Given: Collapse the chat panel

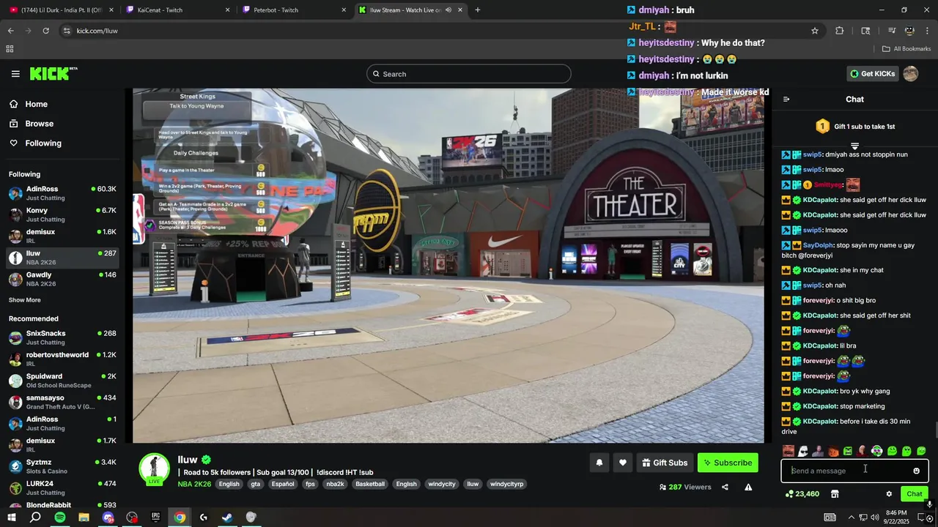Looking at the screenshot, I should point(786,100).
